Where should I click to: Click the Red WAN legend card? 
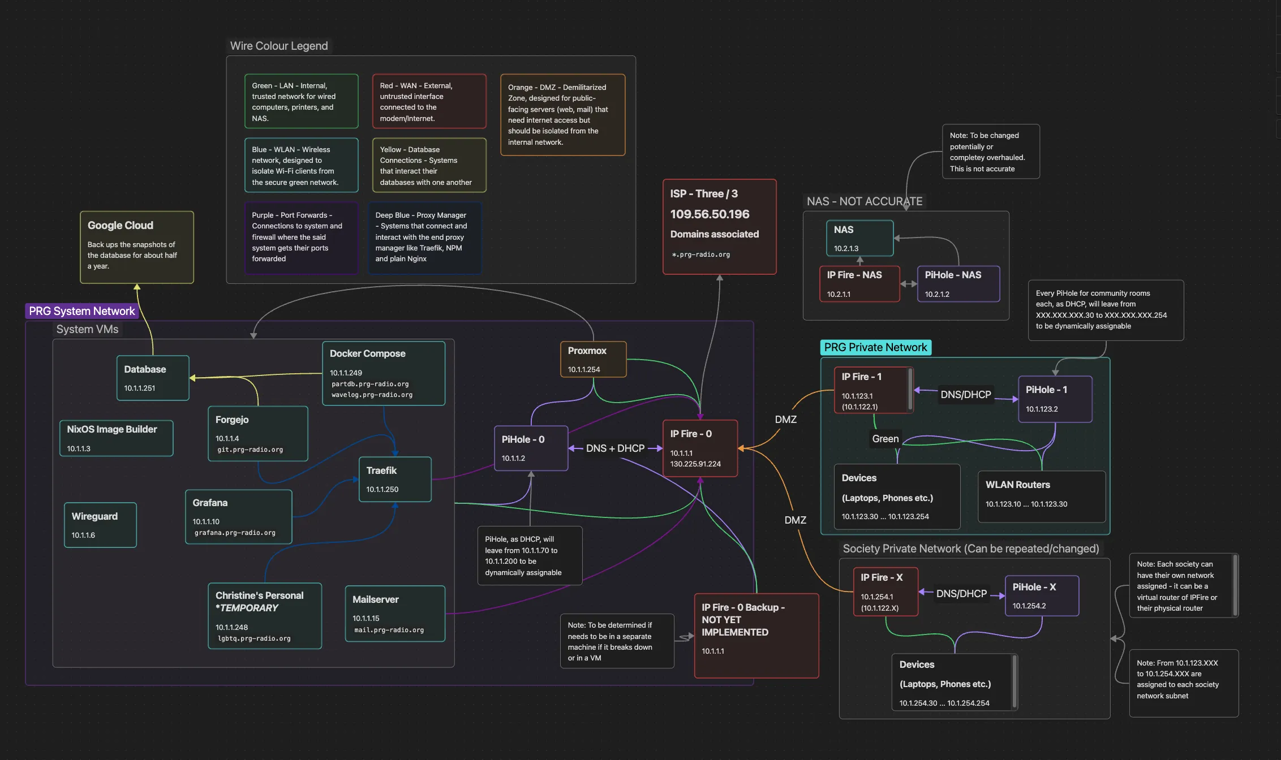(x=429, y=101)
